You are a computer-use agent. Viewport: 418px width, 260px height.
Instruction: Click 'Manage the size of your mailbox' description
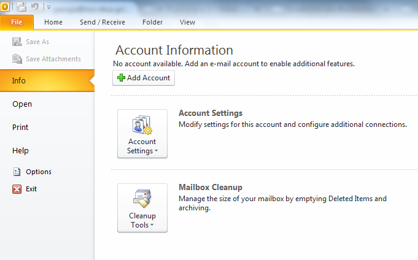[282, 203]
